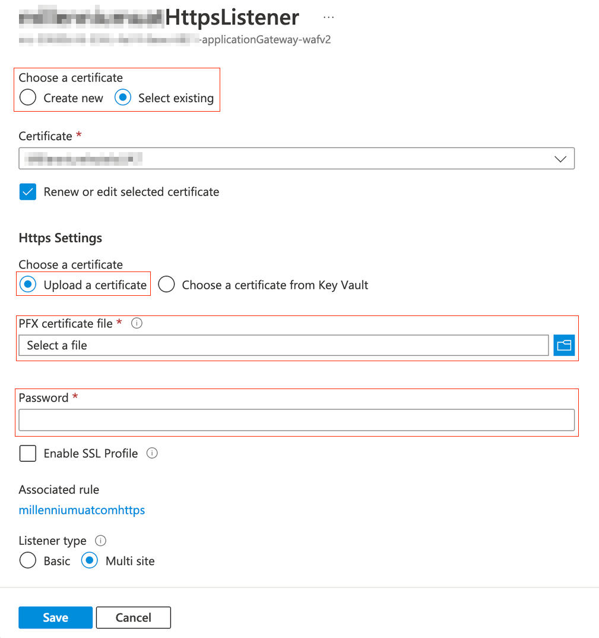Set listener type to Basic

[x=28, y=561]
